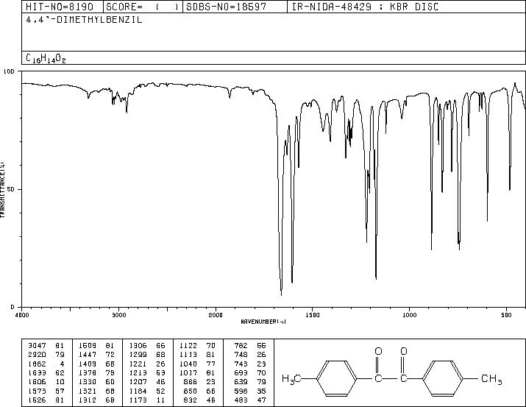The image size is (526, 407).
Task: Click the 100 y-axis tick label
Action: click(x=9, y=71)
